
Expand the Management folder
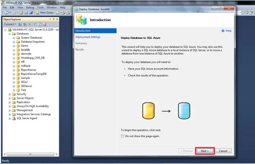click(9, 111)
